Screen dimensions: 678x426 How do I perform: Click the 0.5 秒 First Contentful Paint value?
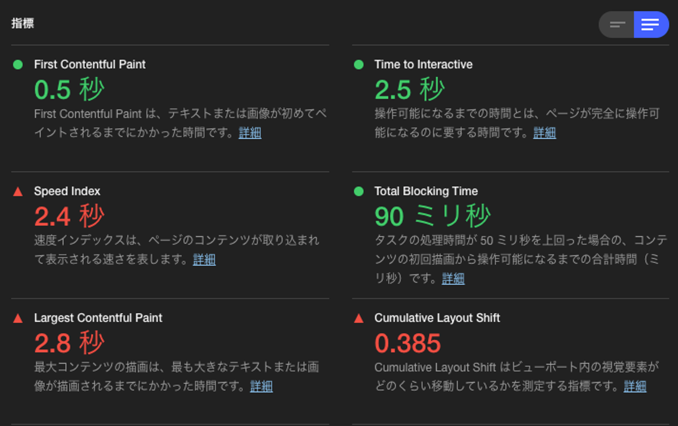(x=69, y=90)
